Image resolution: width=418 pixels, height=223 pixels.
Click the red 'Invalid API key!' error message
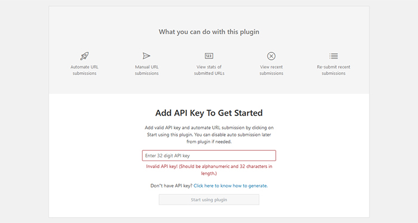click(209, 170)
